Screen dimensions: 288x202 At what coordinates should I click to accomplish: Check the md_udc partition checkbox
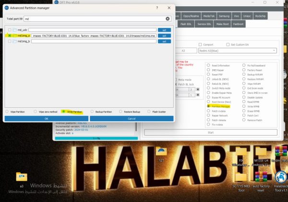[10, 30]
